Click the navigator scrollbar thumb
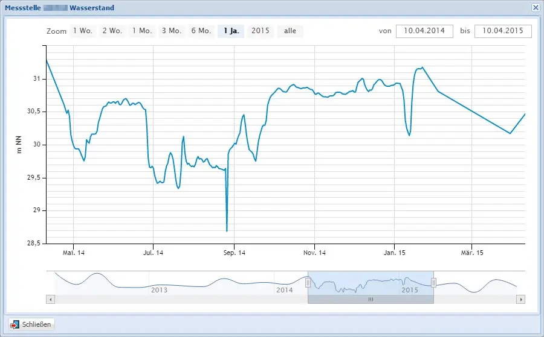This screenshot has height=337, width=544. (x=371, y=299)
